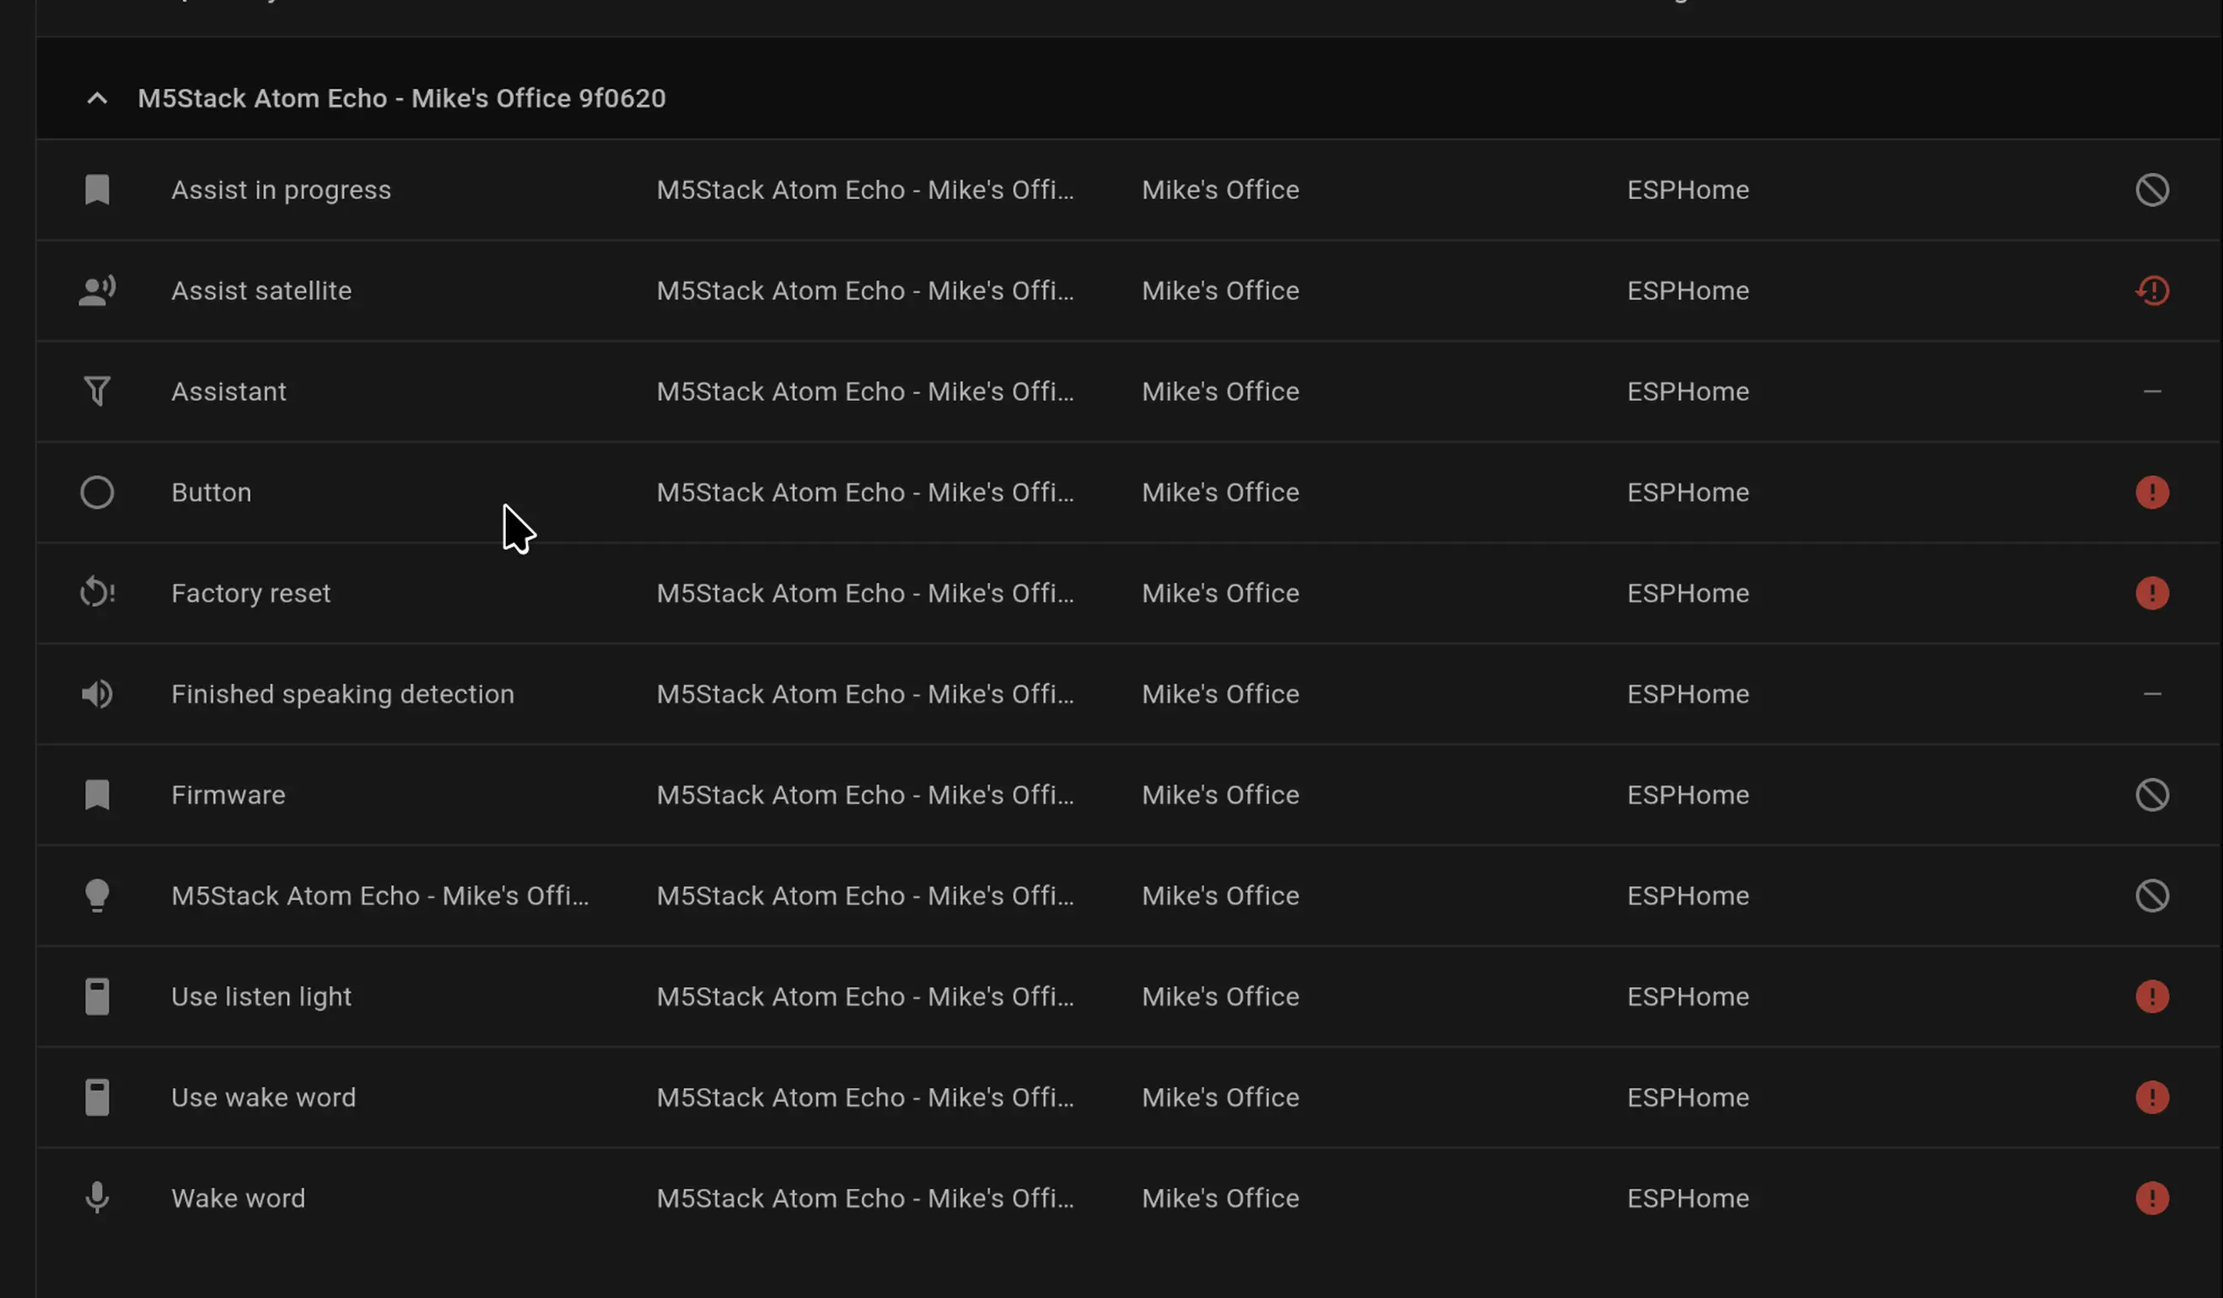Click the red unavailable icon in Button row
The height and width of the screenshot is (1298, 2223).
coord(2152,492)
